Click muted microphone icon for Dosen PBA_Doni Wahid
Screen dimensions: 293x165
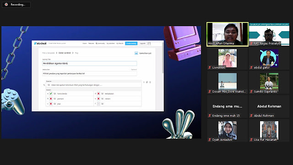click(210, 92)
